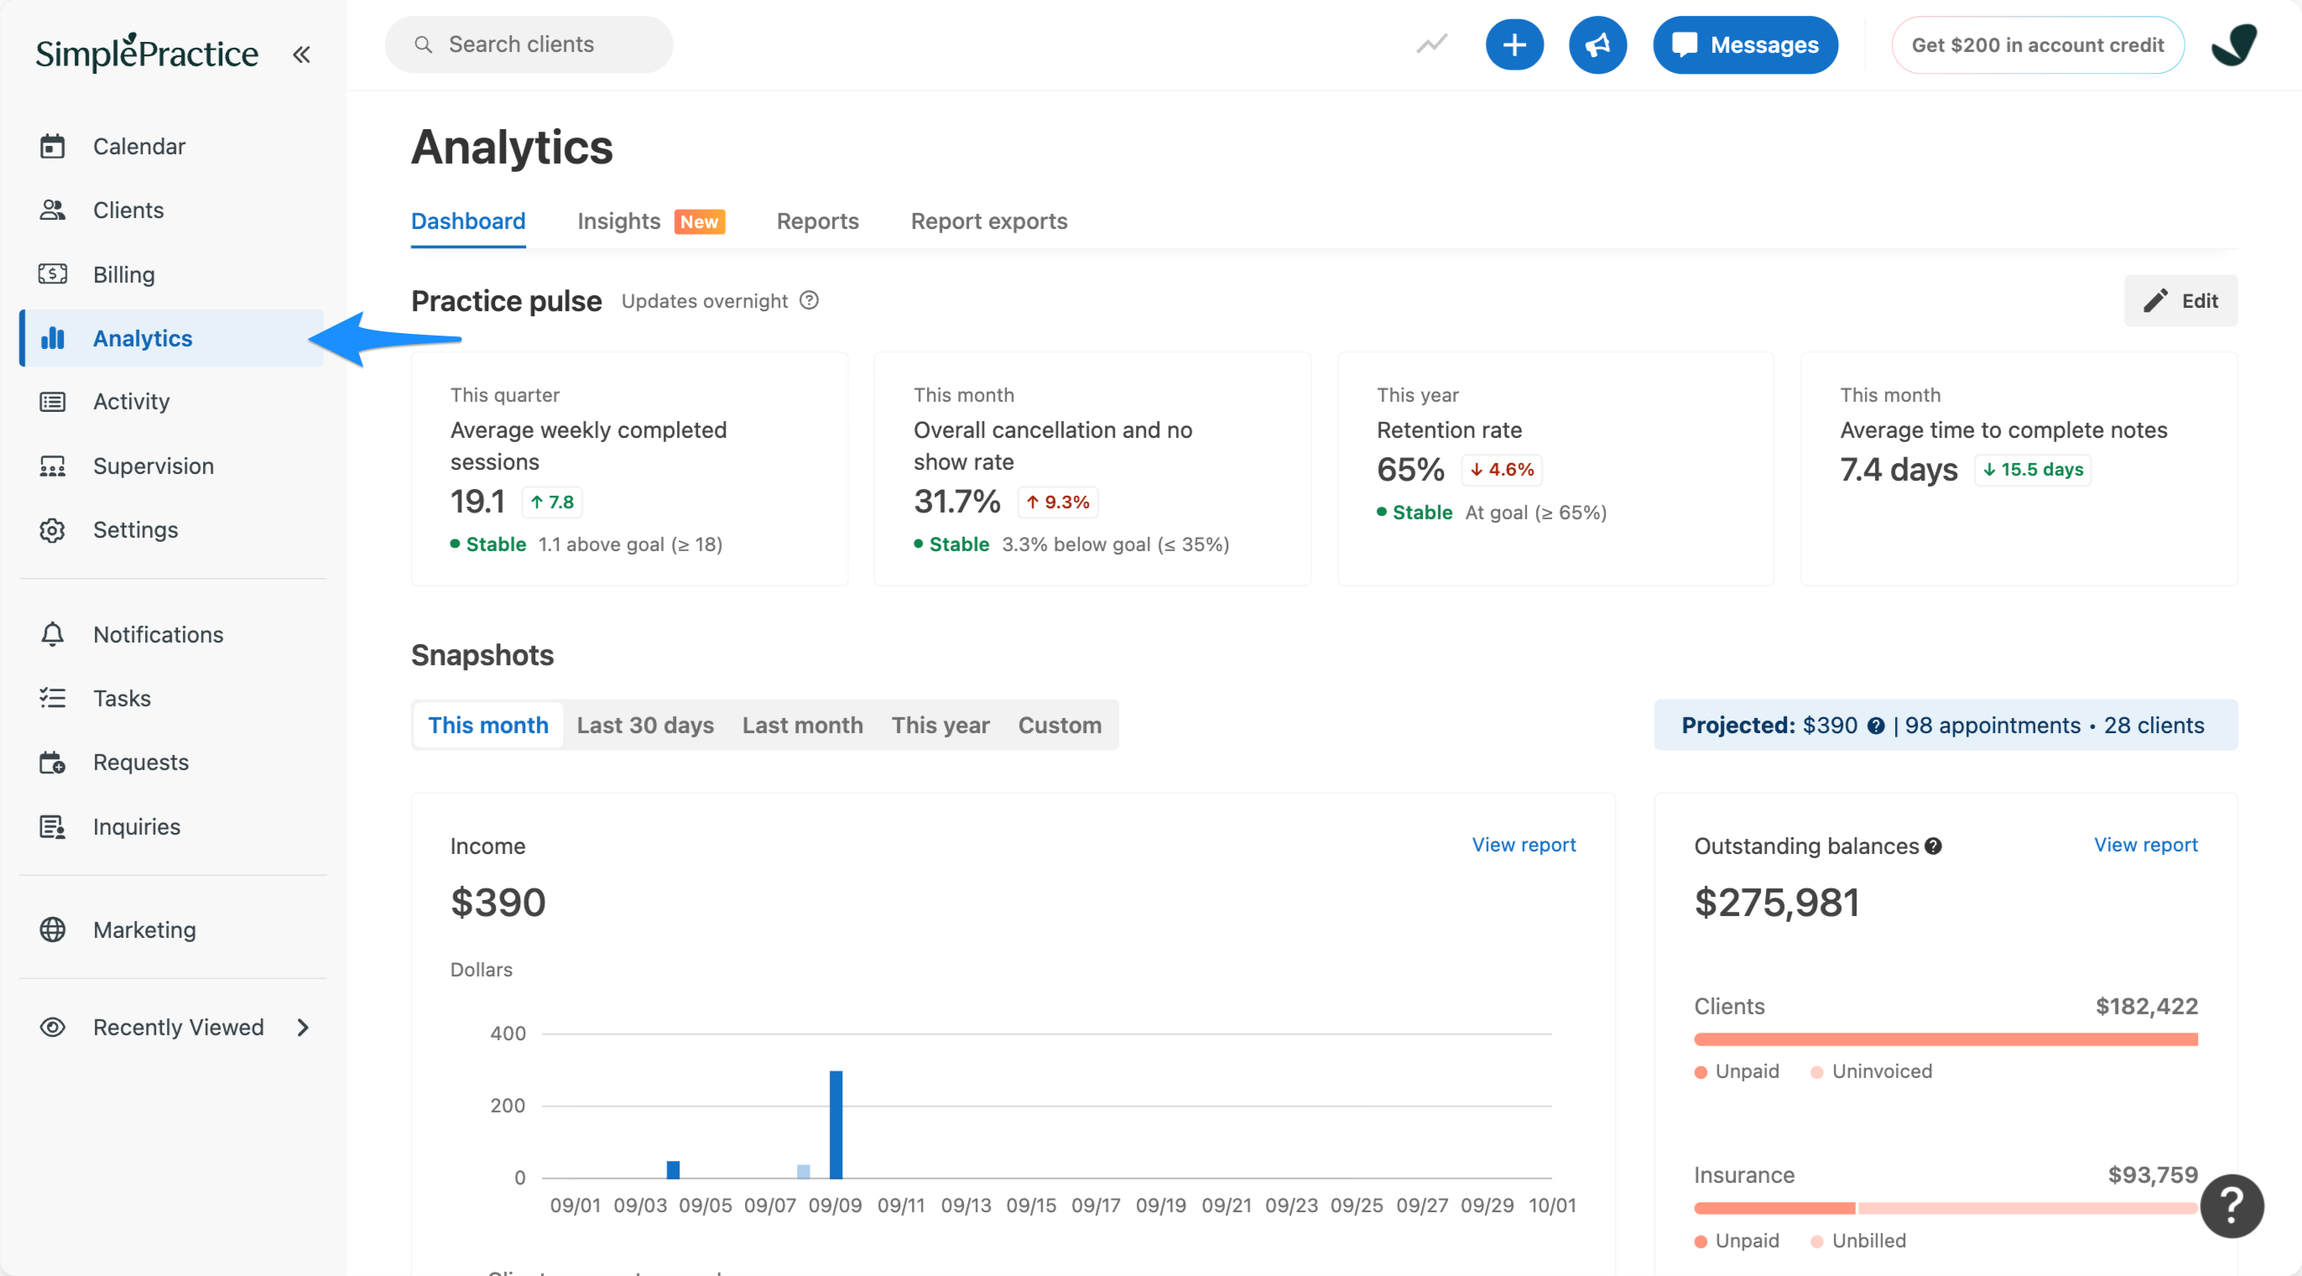
Task: Select Last month snapshot range
Action: point(802,725)
